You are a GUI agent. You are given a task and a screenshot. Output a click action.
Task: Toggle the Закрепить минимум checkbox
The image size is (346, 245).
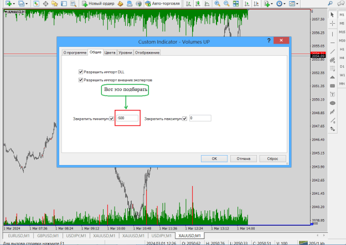pos(112,119)
